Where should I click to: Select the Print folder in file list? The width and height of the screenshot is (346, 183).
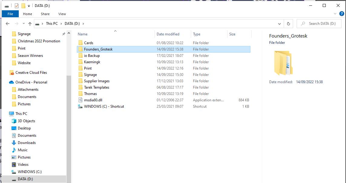tap(88, 68)
